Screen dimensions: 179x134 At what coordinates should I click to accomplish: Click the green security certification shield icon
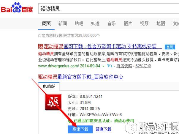pos(70,121)
